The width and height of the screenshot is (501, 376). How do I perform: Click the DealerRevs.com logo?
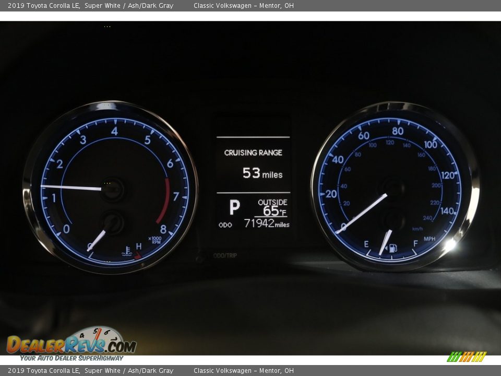point(71,344)
